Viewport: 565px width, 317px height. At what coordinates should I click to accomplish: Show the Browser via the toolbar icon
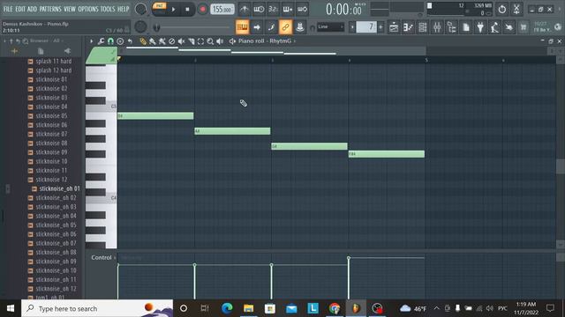pos(451,27)
